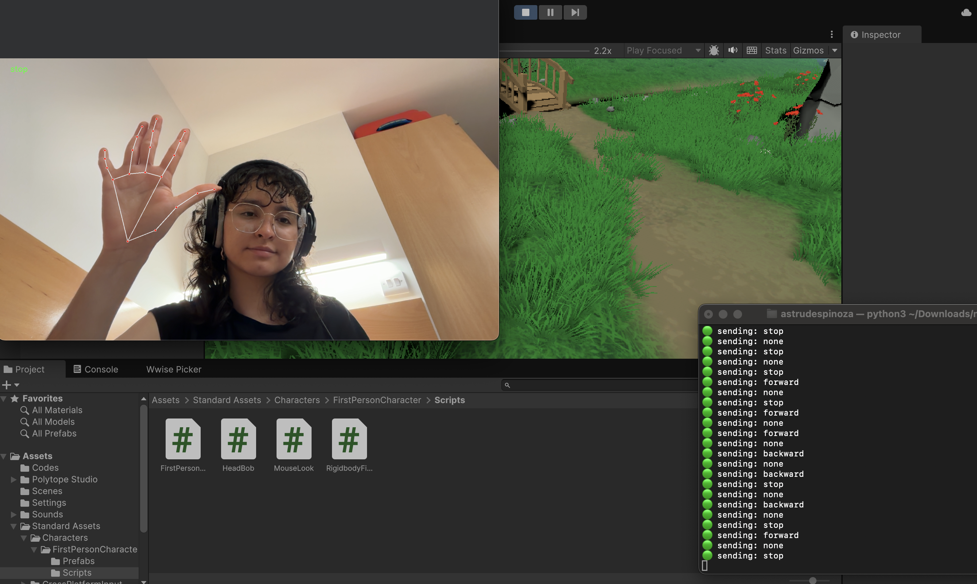Mute Game view audio speaker icon
977x584 pixels.
(733, 50)
